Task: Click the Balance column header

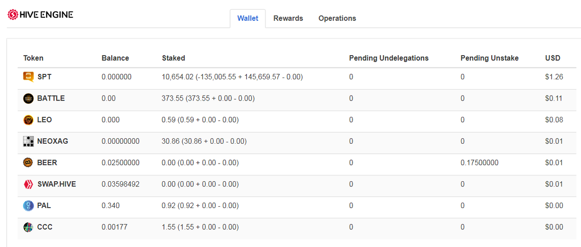Action: (115, 58)
